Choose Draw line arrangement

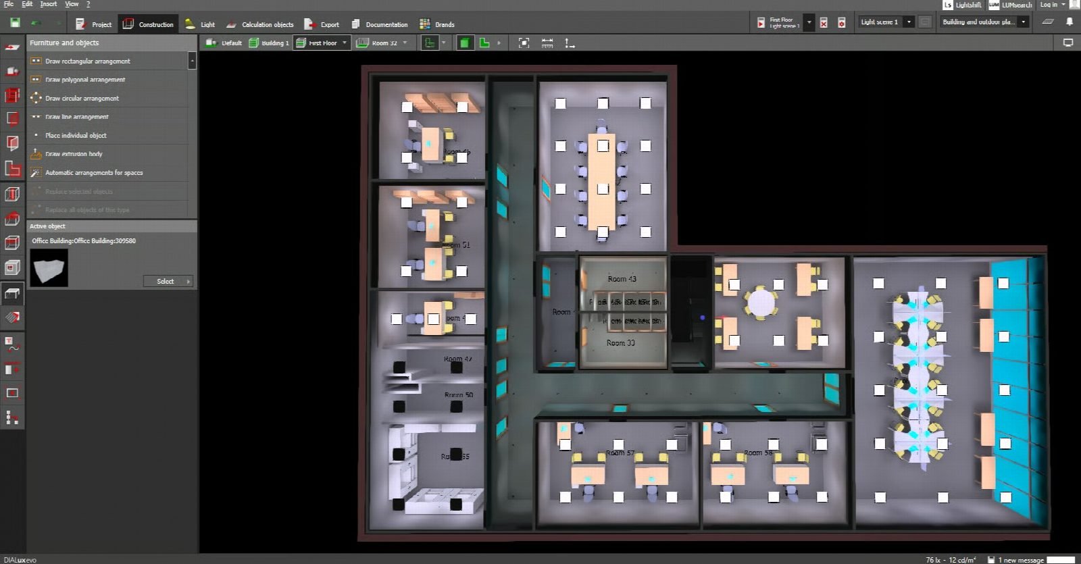tap(107, 117)
